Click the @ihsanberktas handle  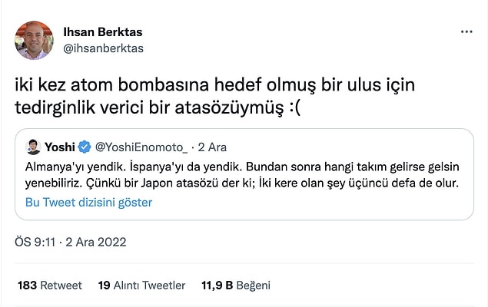tap(102, 48)
